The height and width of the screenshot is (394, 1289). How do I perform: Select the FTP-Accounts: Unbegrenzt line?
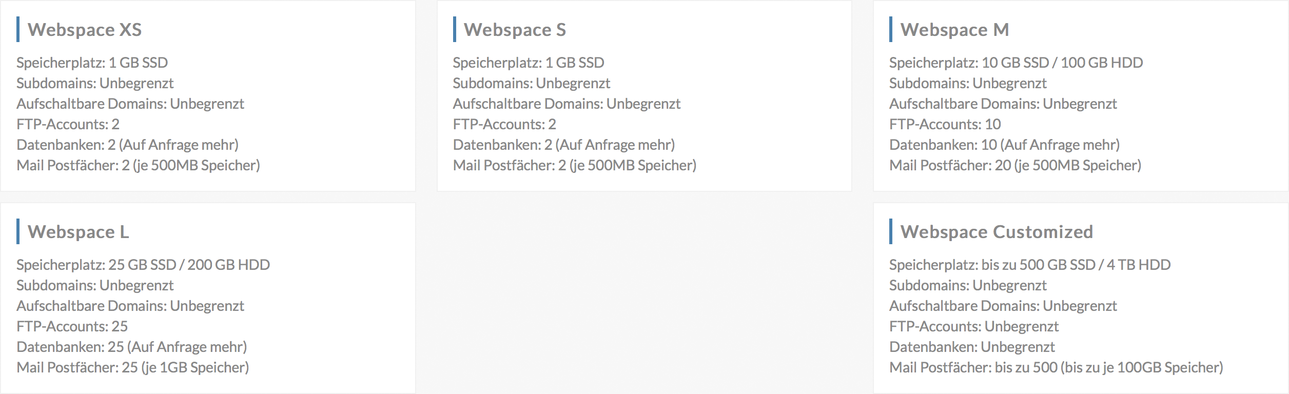[973, 326]
